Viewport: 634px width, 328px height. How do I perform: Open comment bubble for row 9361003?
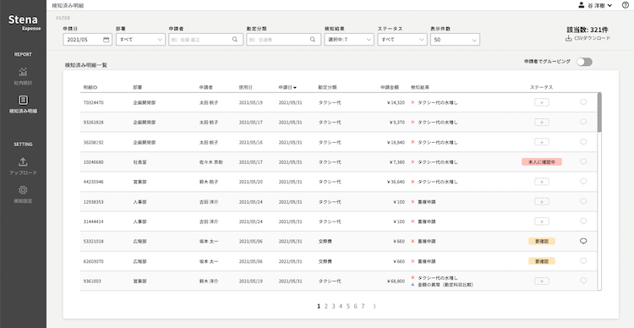tap(583, 281)
